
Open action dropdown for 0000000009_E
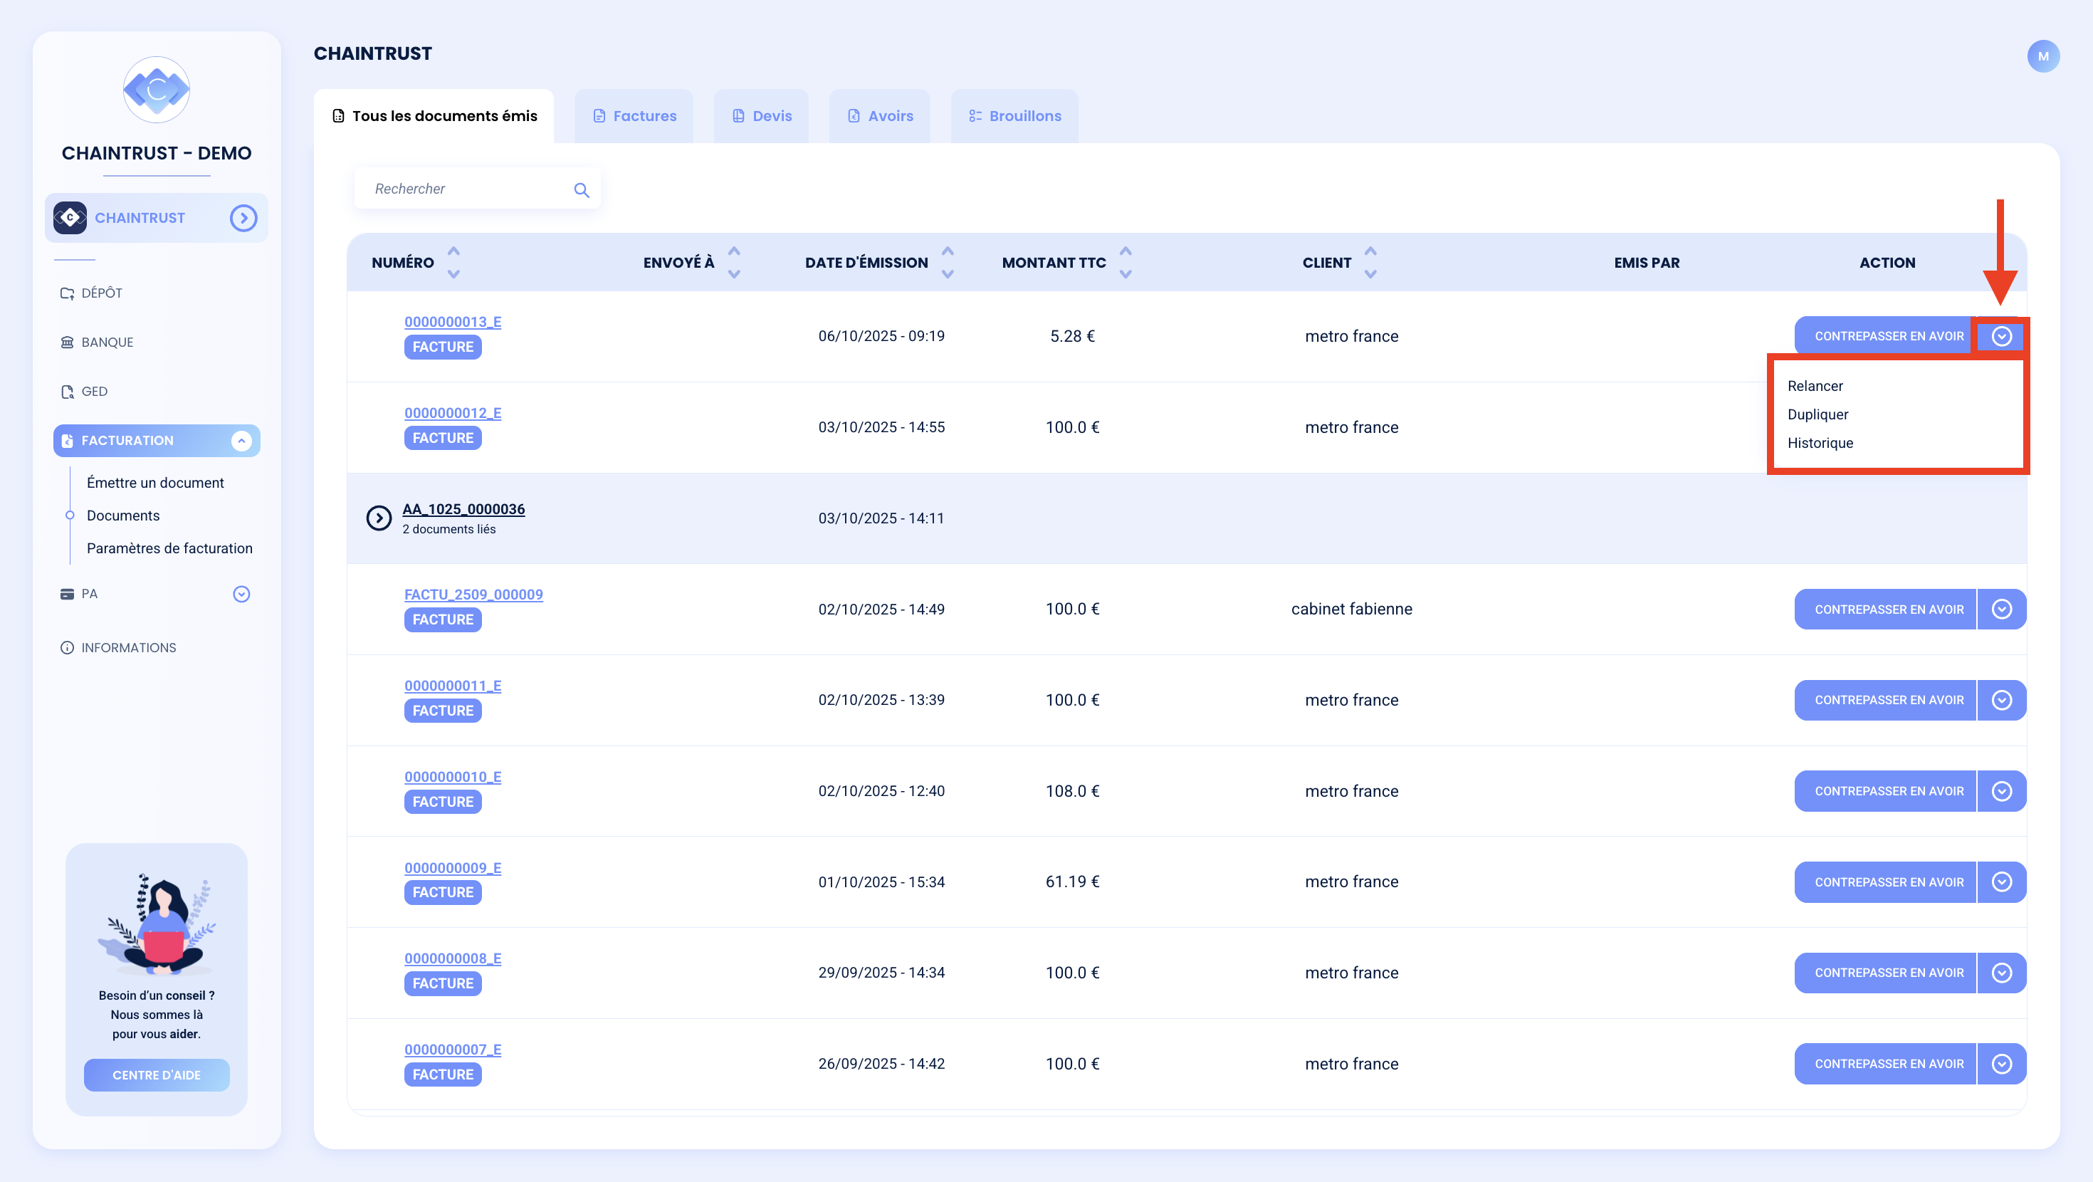(x=2001, y=882)
